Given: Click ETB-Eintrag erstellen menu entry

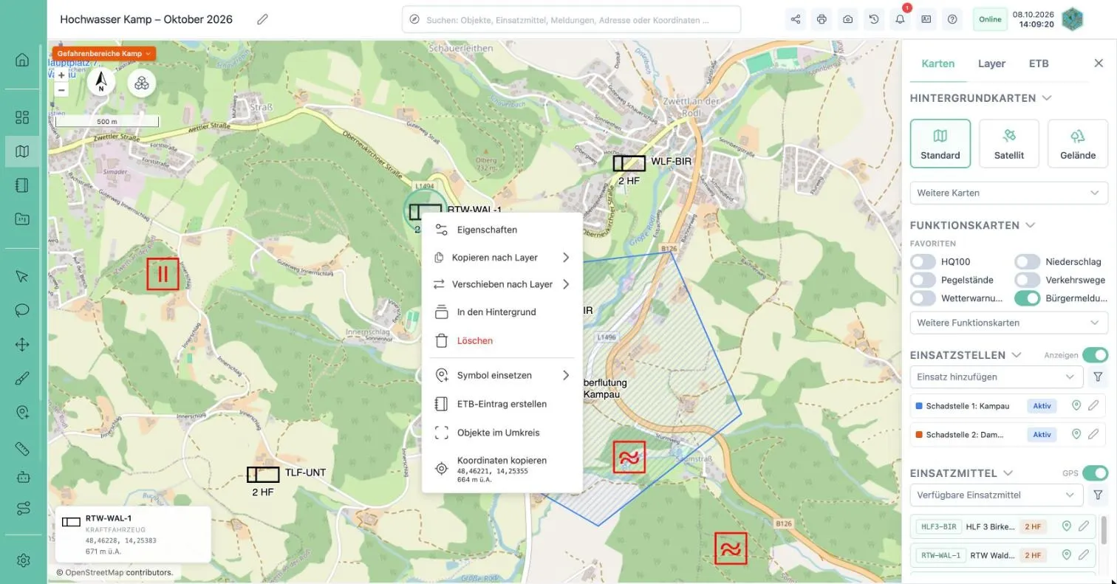Looking at the screenshot, I should pyautogui.click(x=502, y=404).
